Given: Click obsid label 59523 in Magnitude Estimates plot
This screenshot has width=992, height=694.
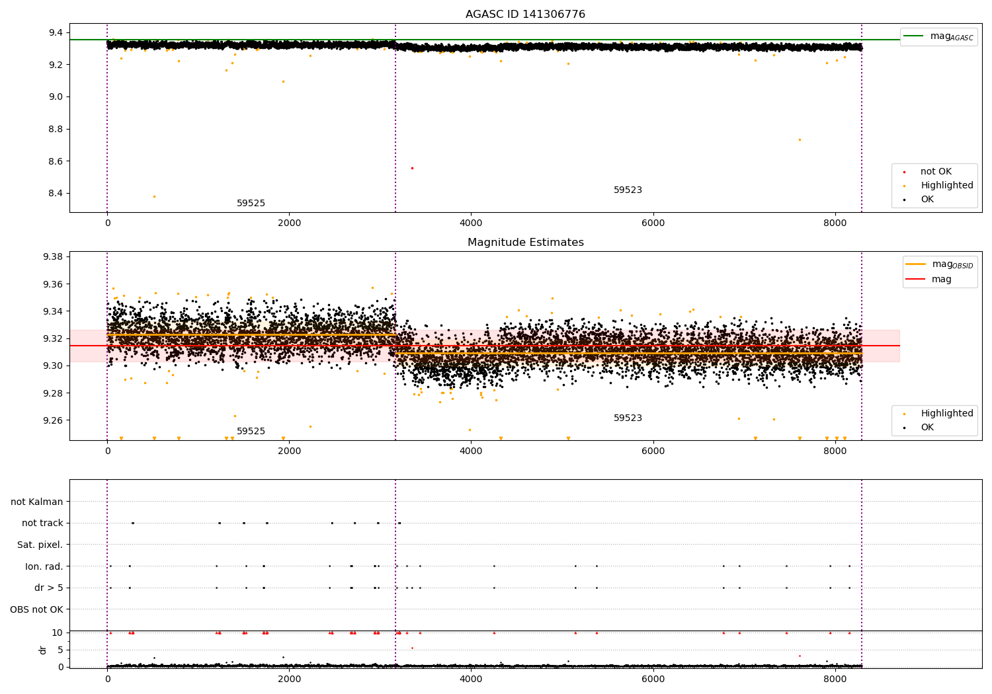Looking at the screenshot, I should pos(628,418).
